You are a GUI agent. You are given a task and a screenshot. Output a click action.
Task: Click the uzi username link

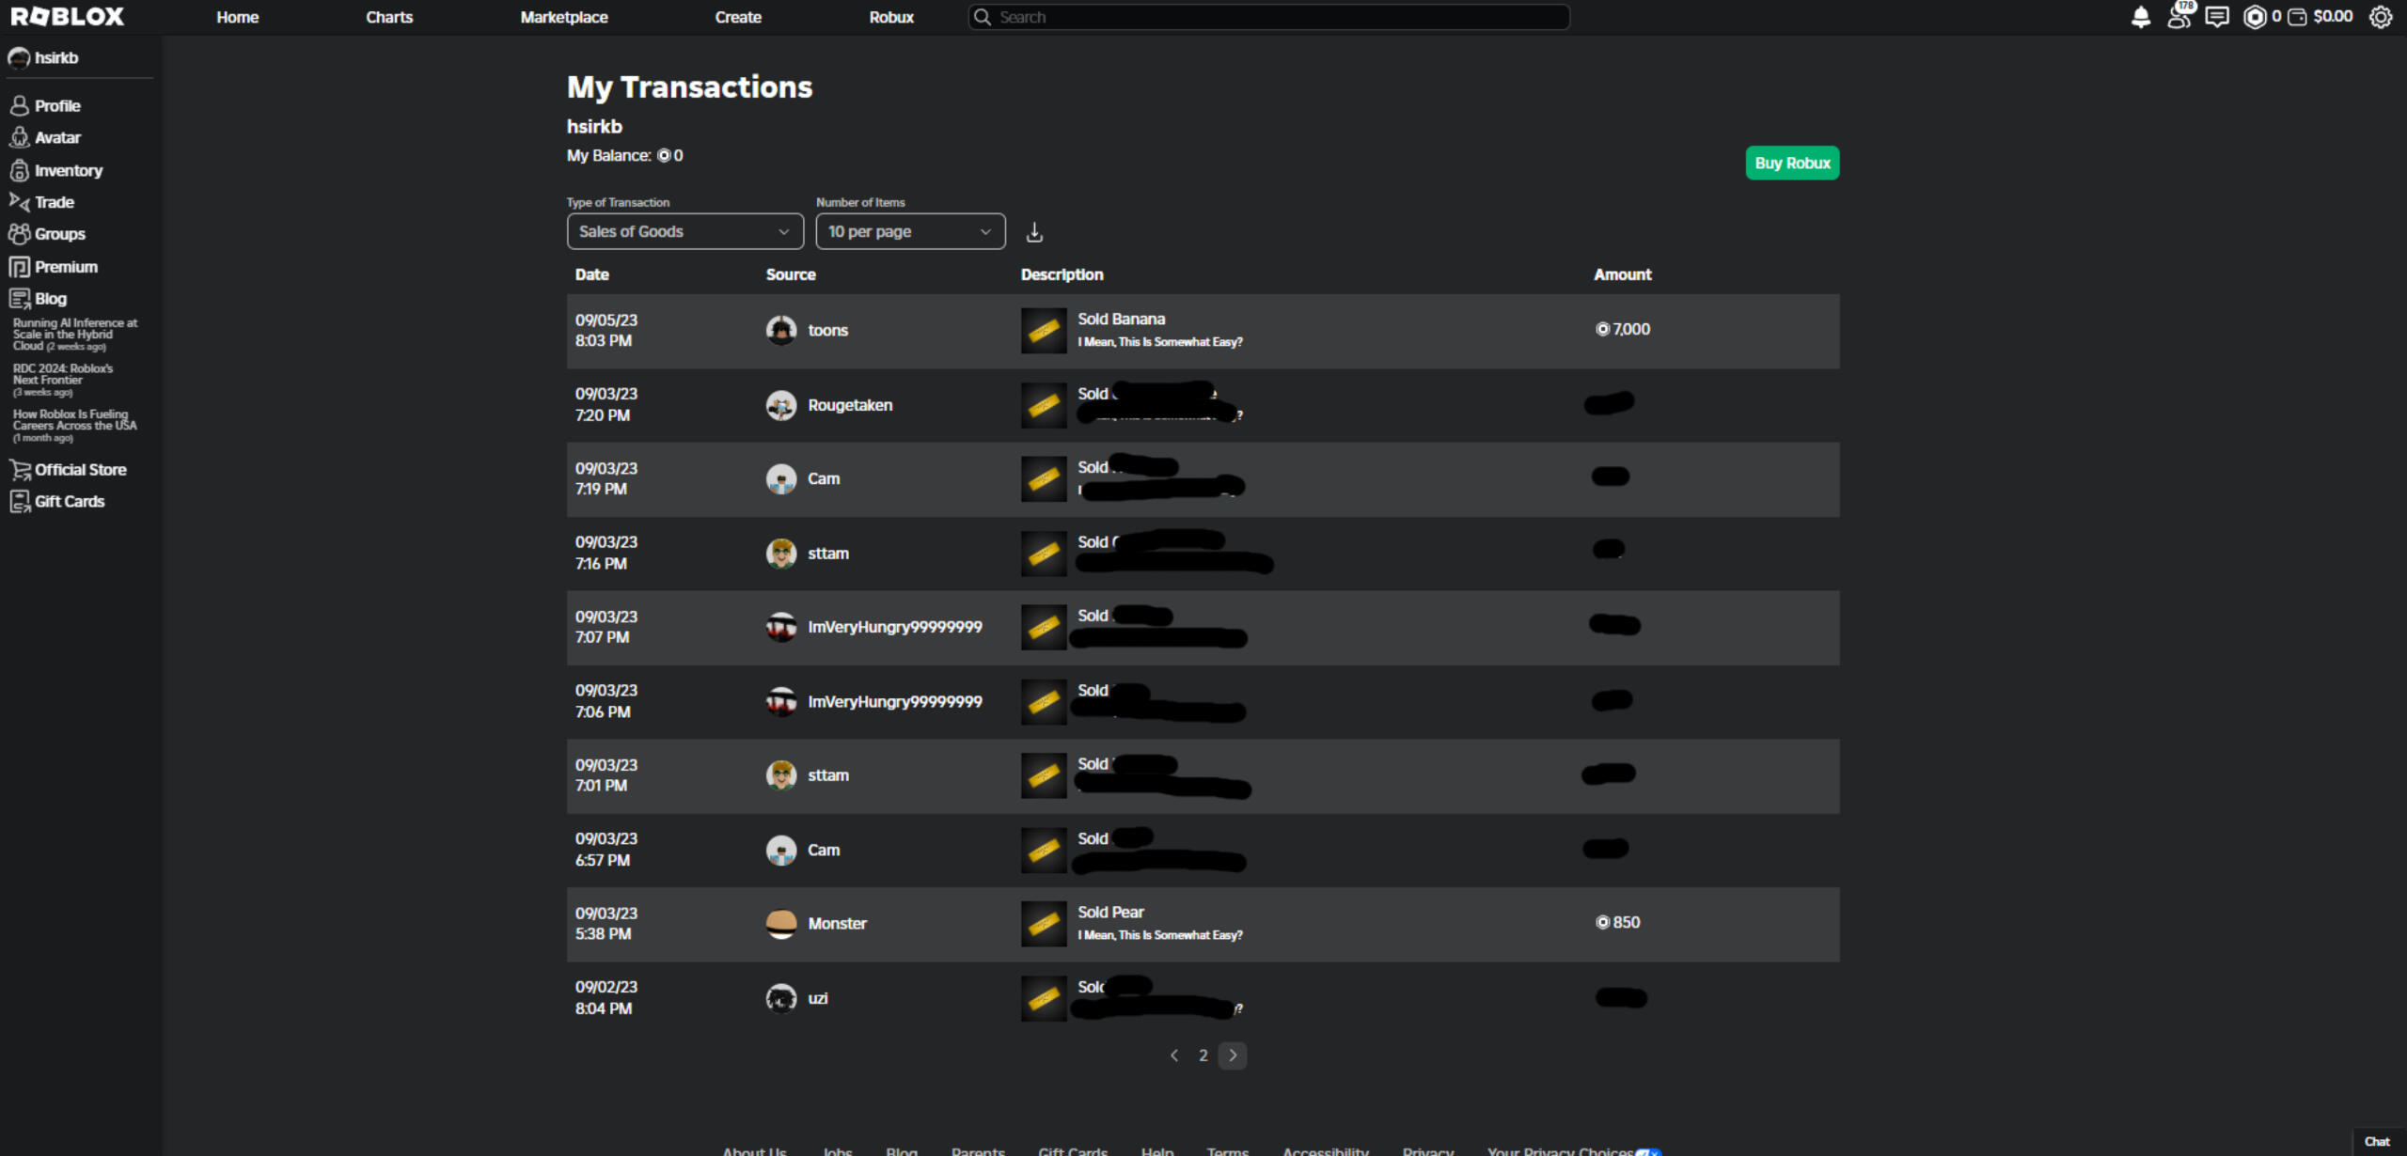click(818, 998)
